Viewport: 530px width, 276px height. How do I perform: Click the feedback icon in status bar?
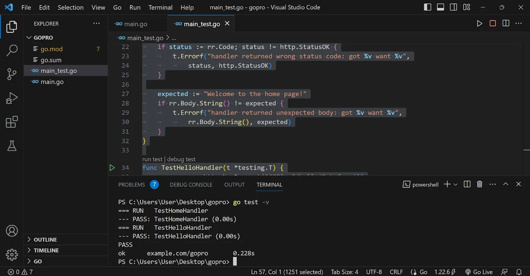tap(504, 272)
